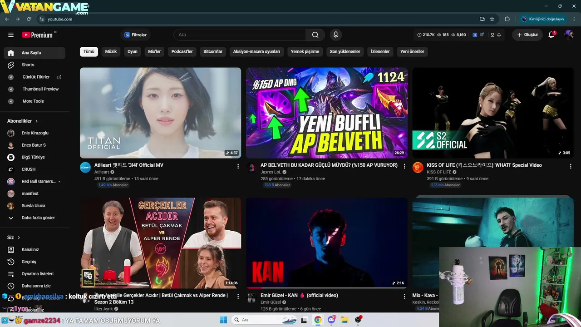This screenshot has height=327, width=581.
Task: Select the Oyun filter chip
Action: [133, 52]
